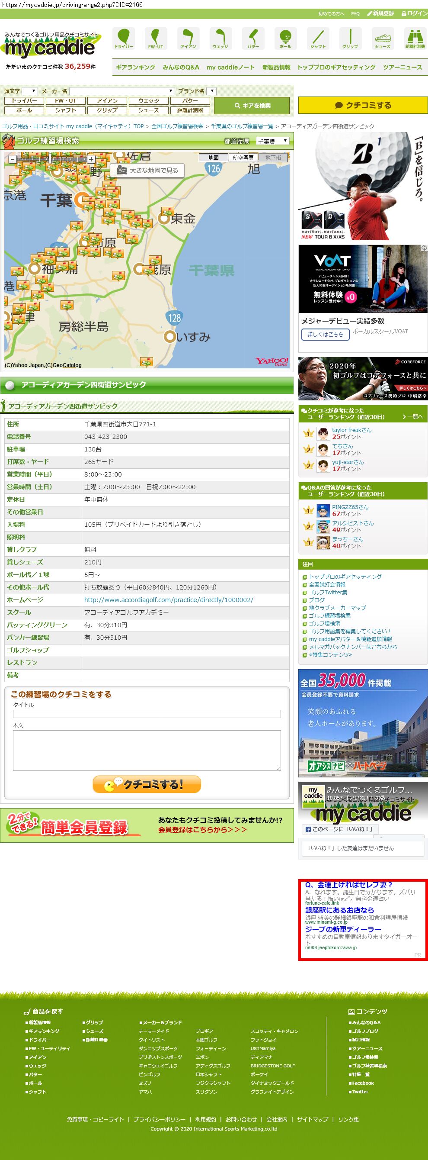Zoom out the map with minus button
This screenshot has height=1160, width=428.
point(13,159)
